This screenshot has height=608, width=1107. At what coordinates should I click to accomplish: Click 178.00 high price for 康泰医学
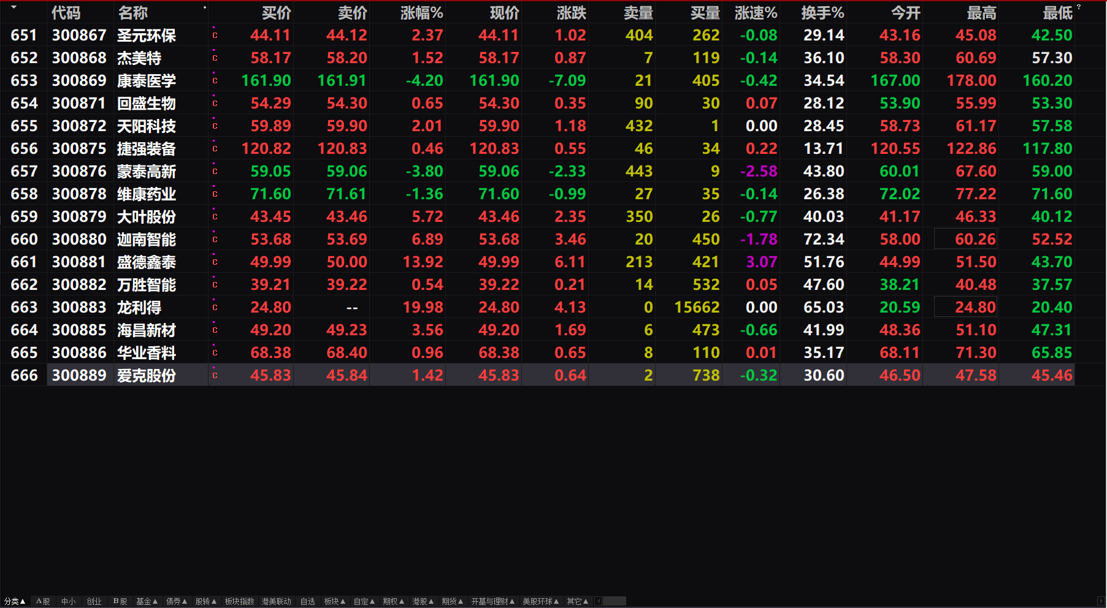click(x=971, y=81)
